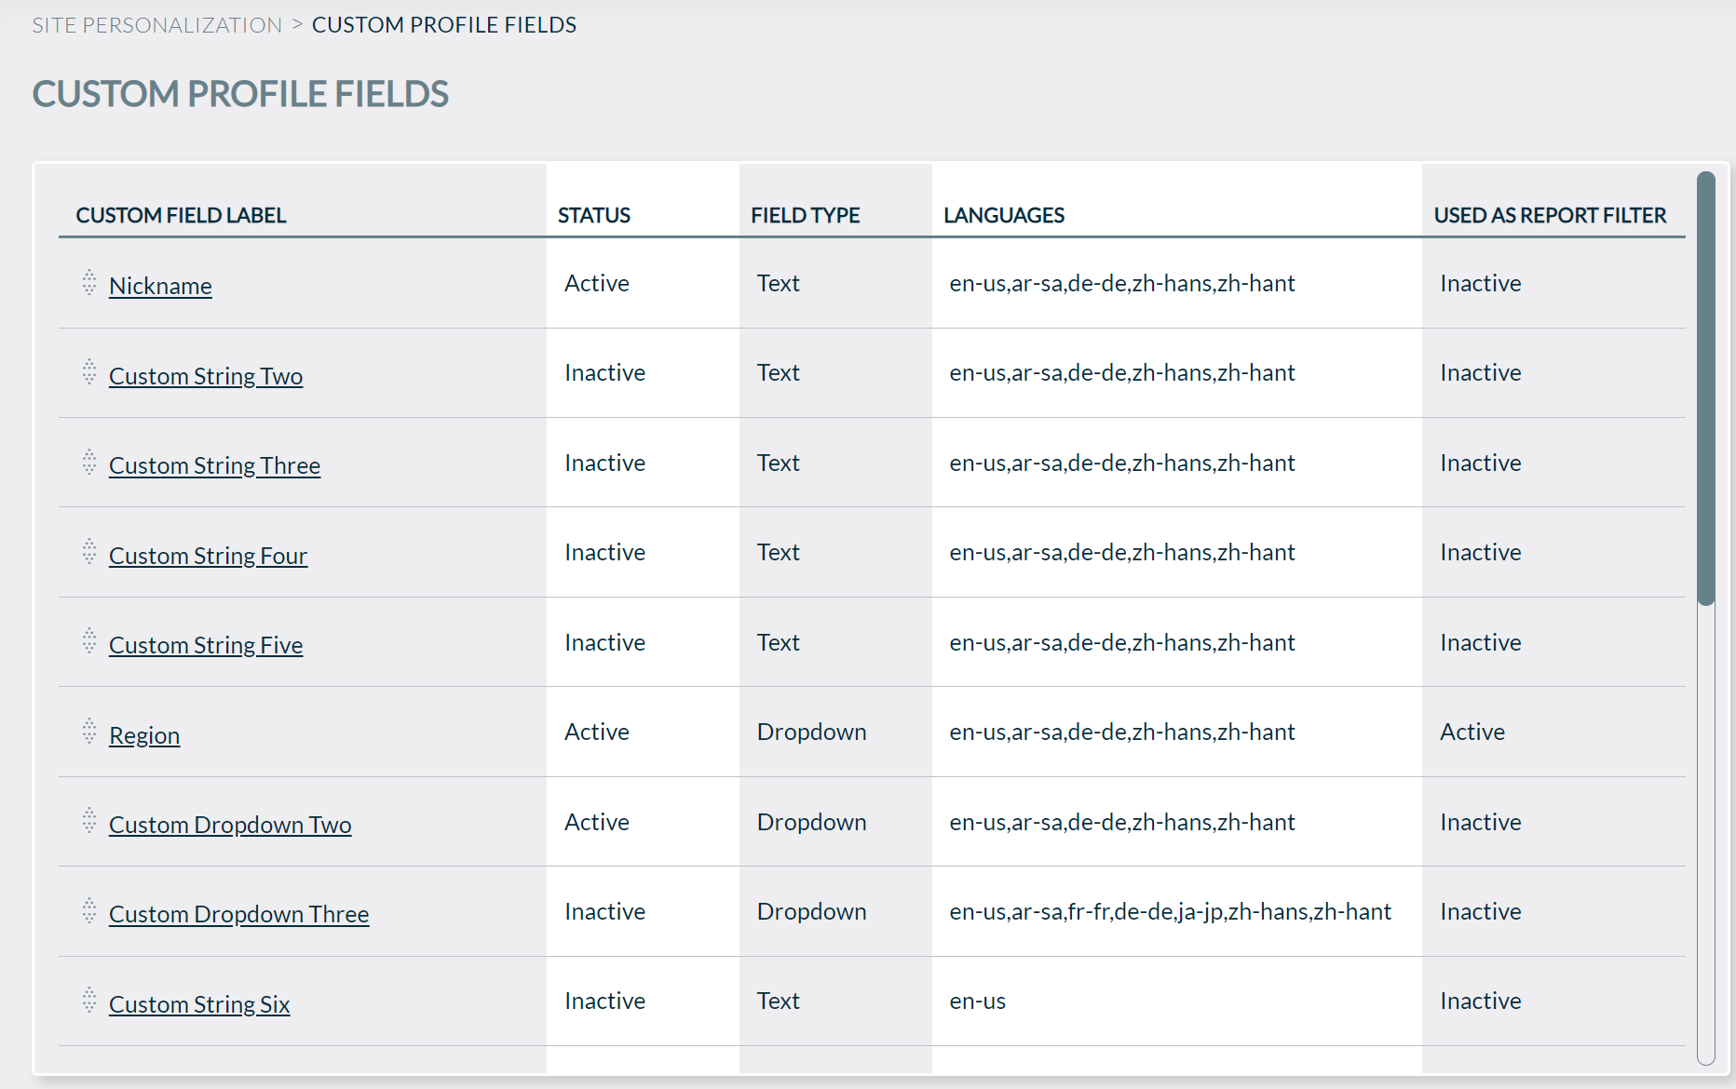
Task: Click the drag handle beside Nickname
Action: [x=88, y=284]
